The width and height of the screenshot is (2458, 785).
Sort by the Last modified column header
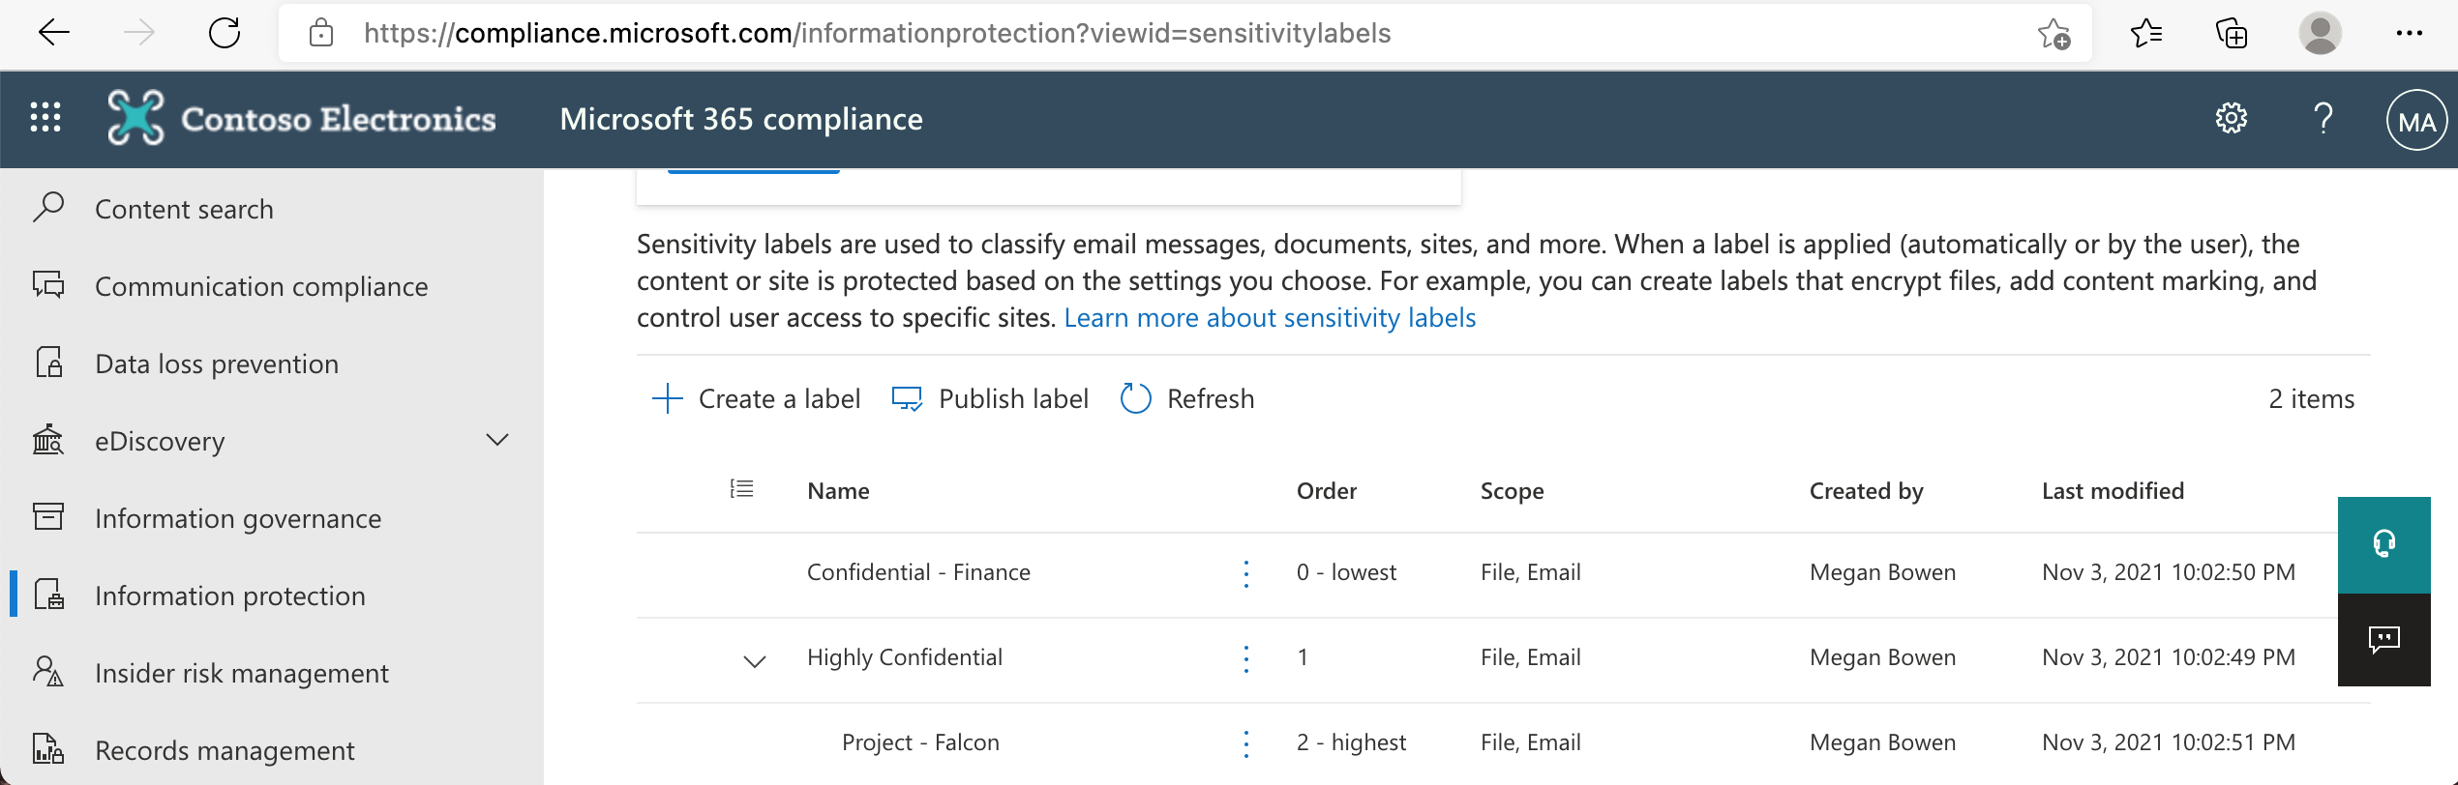2113,491
